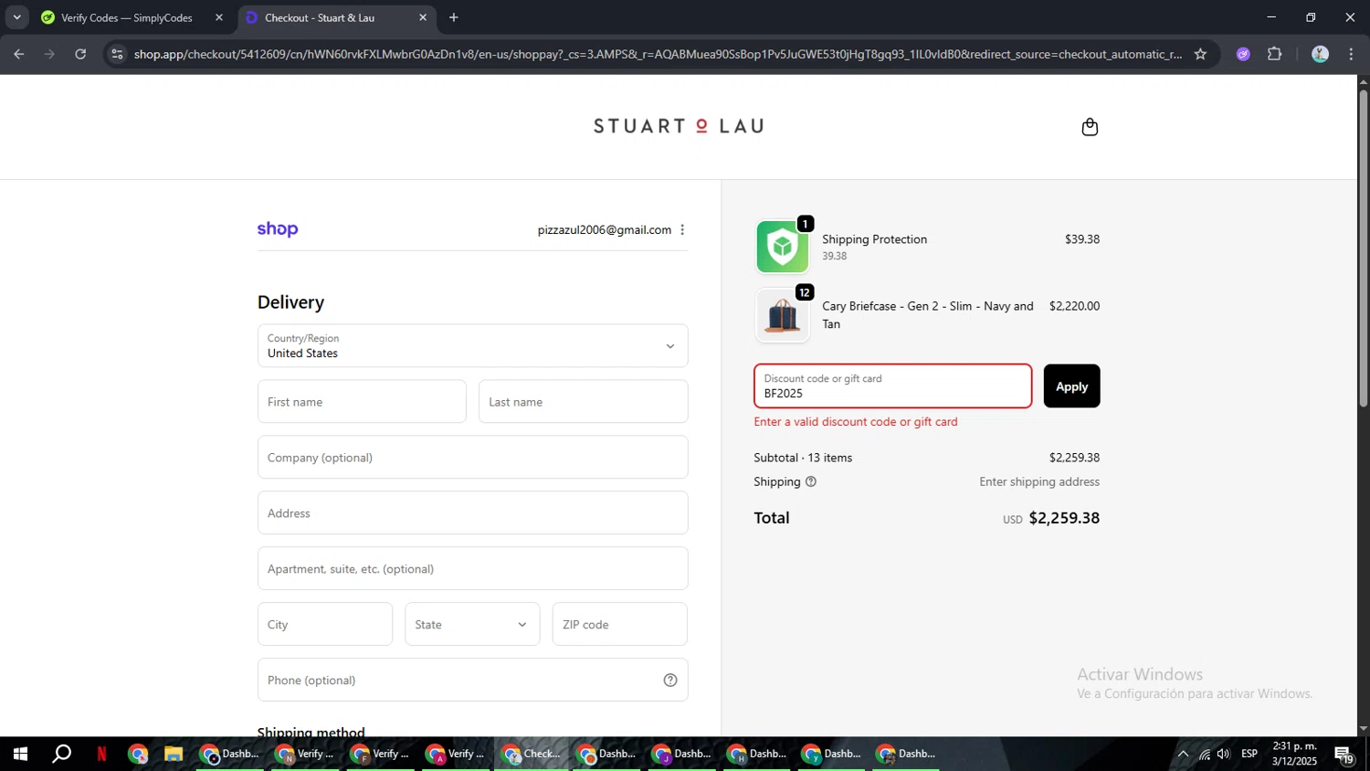Open network settings in system tray
Screen dimensions: 1370x771
(1205, 754)
